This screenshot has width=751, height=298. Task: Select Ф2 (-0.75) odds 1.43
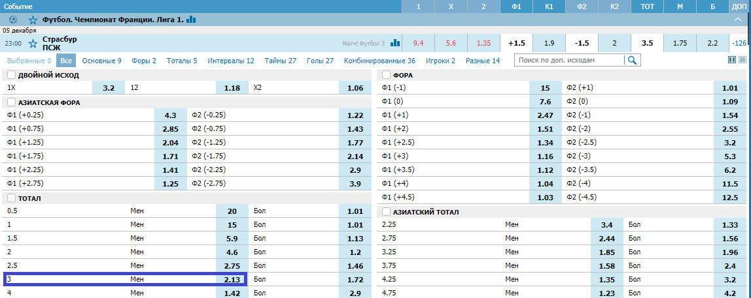[x=355, y=129]
